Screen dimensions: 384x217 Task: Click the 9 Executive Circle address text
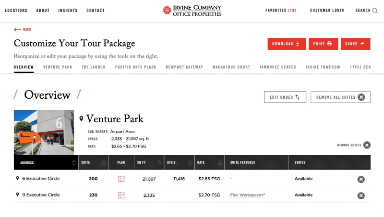coord(41,195)
